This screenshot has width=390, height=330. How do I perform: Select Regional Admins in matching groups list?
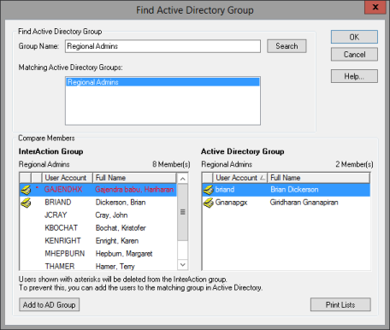click(x=162, y=82)
